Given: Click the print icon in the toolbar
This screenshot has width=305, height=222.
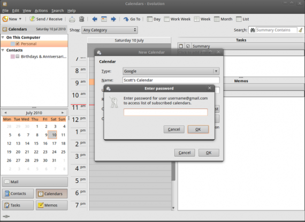Looking at the screenshot, I should (x=72, y=19).
